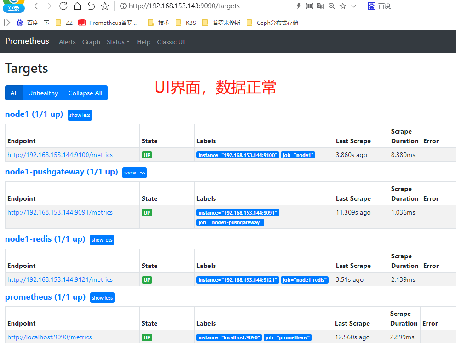Click the favorites star right of address bar
Screen dimensions: 456x343
tap(343, 6)
